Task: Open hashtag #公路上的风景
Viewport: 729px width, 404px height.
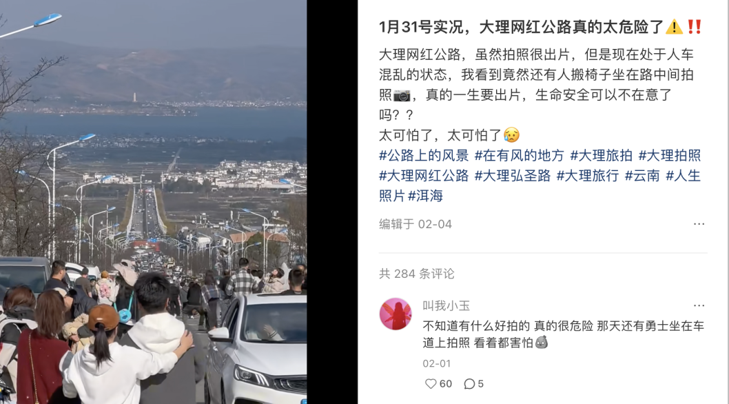Action: tap(424, 155)
